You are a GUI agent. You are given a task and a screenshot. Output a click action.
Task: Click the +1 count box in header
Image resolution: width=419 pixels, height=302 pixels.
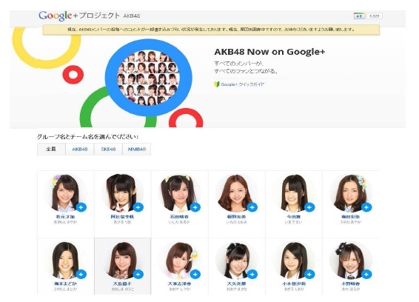point(375,16)
